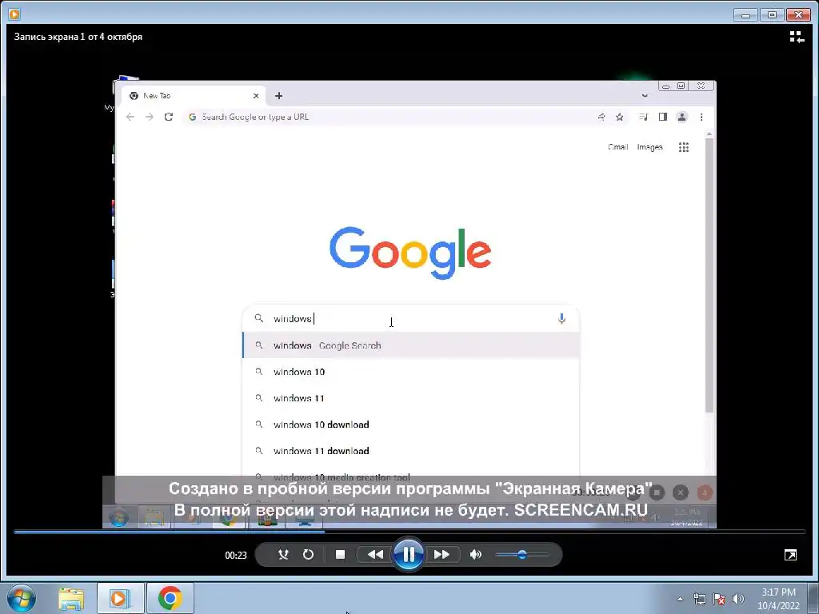Toggle shuffle in Media Player

284,555
